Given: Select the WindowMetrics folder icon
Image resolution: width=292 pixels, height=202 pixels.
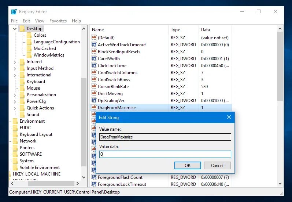Looking at the screenshot, I should click(29, 55).
